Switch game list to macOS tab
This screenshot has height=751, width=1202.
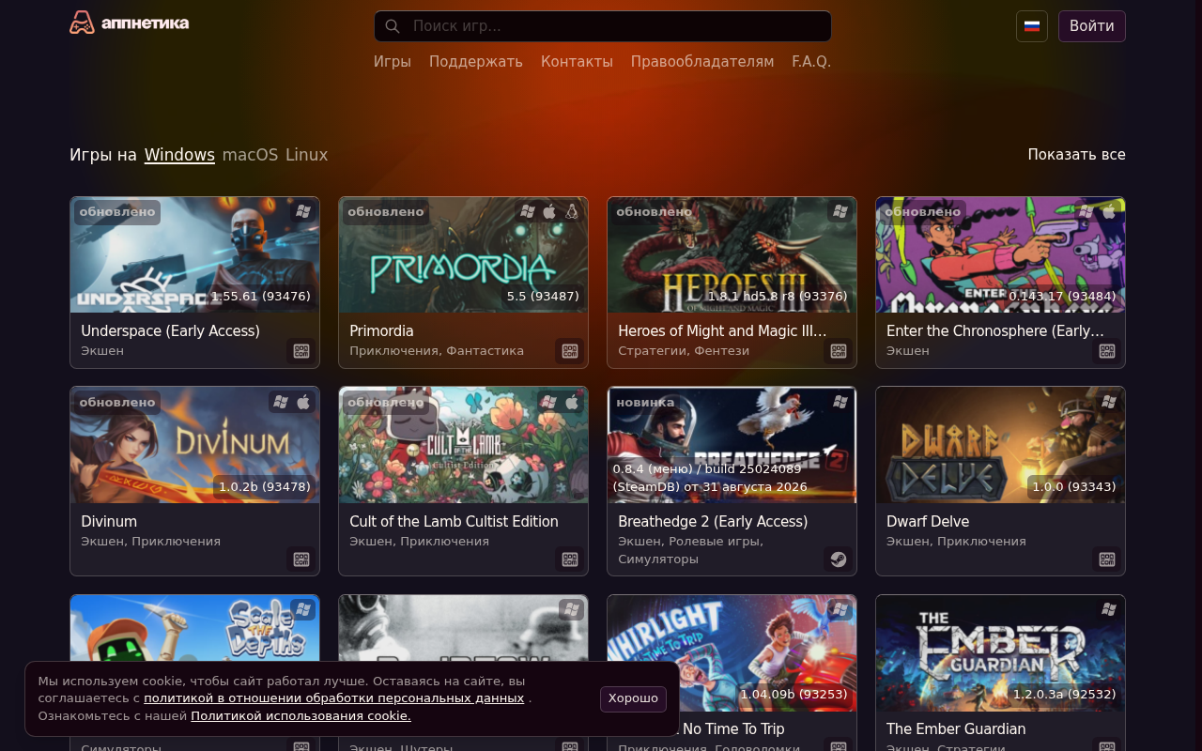click(x=250, y=155)
